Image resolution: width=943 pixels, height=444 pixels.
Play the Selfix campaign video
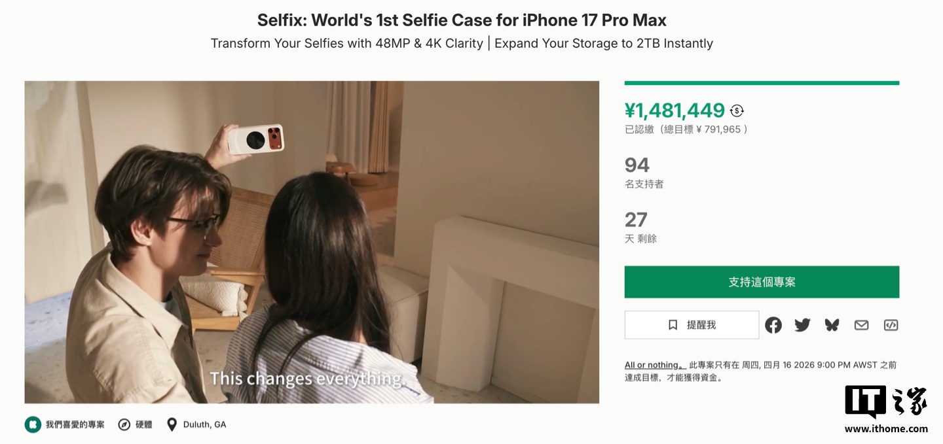click(x=312, y=242)
